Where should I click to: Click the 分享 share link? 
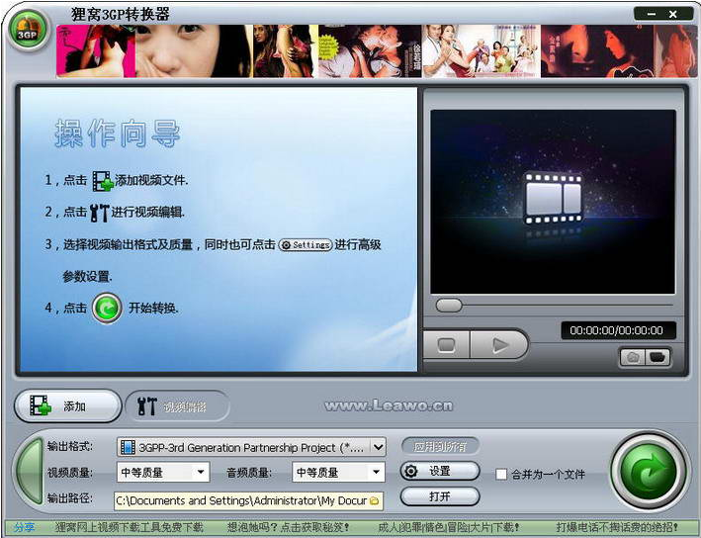25,528
